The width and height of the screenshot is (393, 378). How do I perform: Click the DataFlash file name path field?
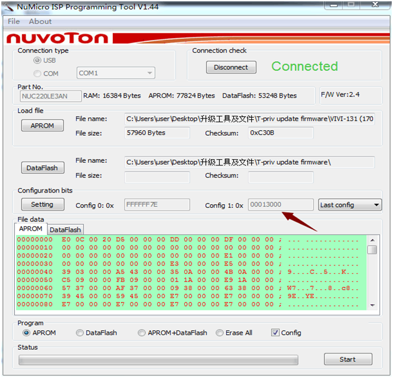tap(249, 162)
